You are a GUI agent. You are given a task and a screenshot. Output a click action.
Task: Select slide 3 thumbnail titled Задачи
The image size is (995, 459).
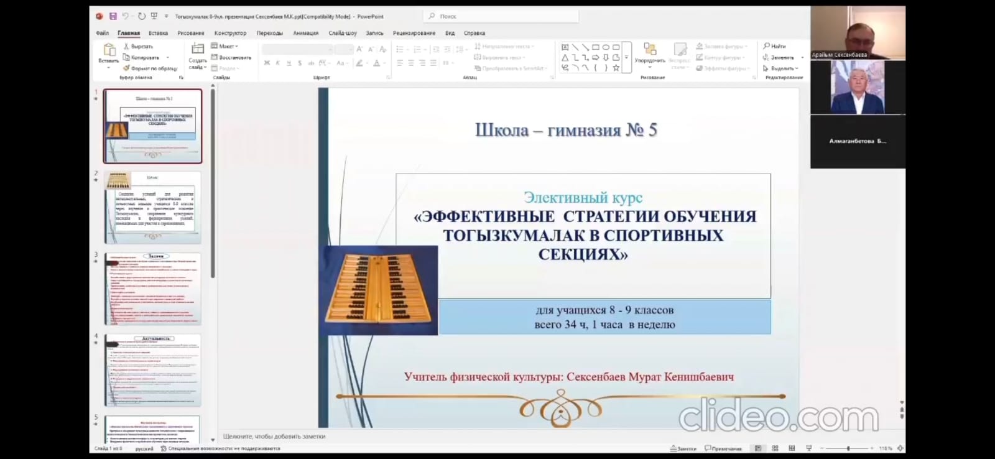click(153, 289)
